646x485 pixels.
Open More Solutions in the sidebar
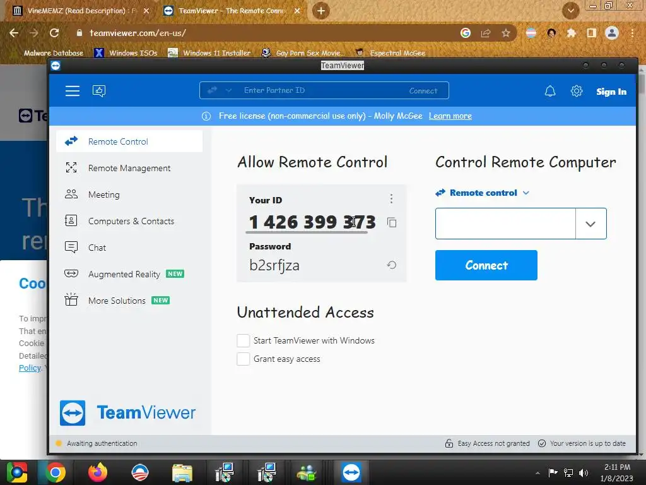[129, 301]
